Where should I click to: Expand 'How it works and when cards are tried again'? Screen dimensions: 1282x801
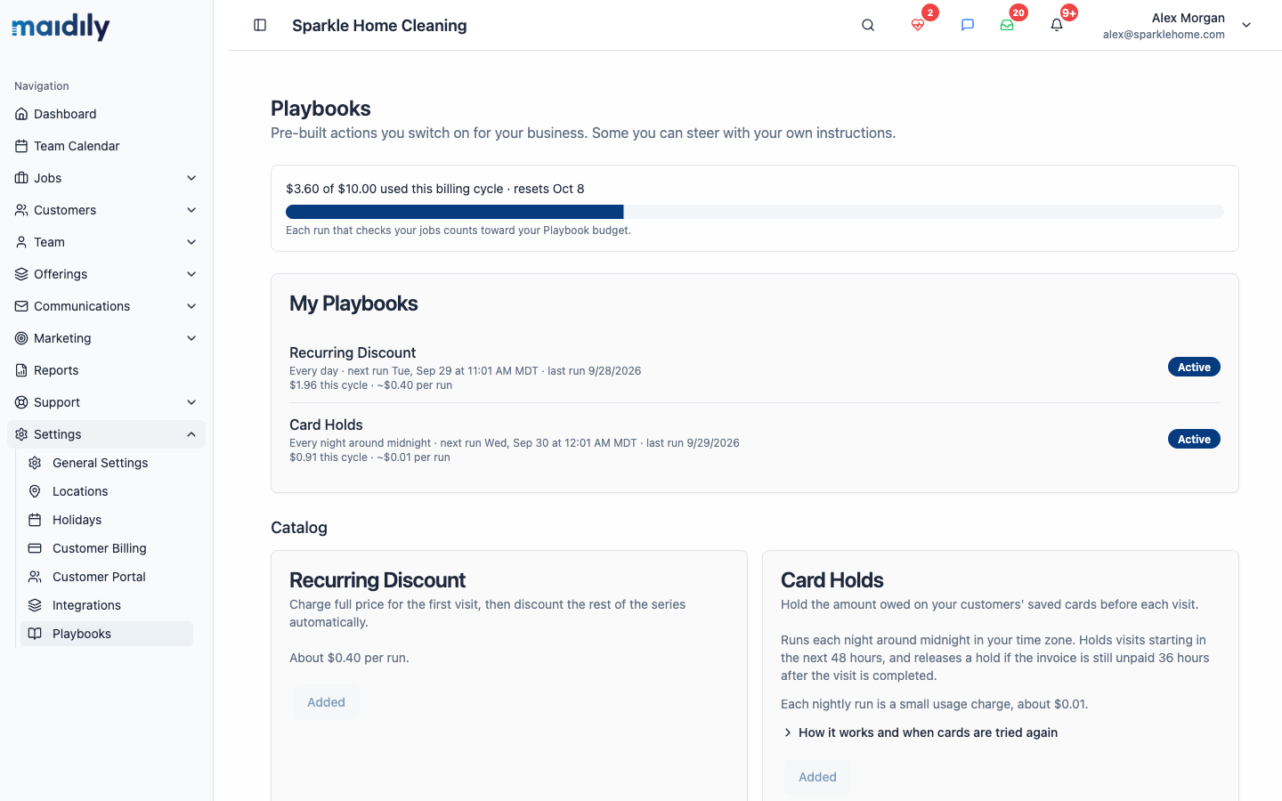tap(920, 732)
